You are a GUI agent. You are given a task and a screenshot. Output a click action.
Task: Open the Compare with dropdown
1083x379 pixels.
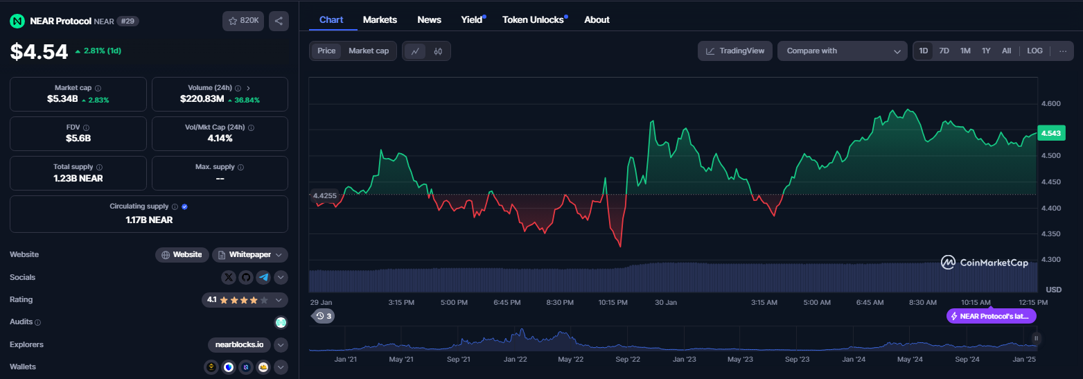[x=843, y=51]
